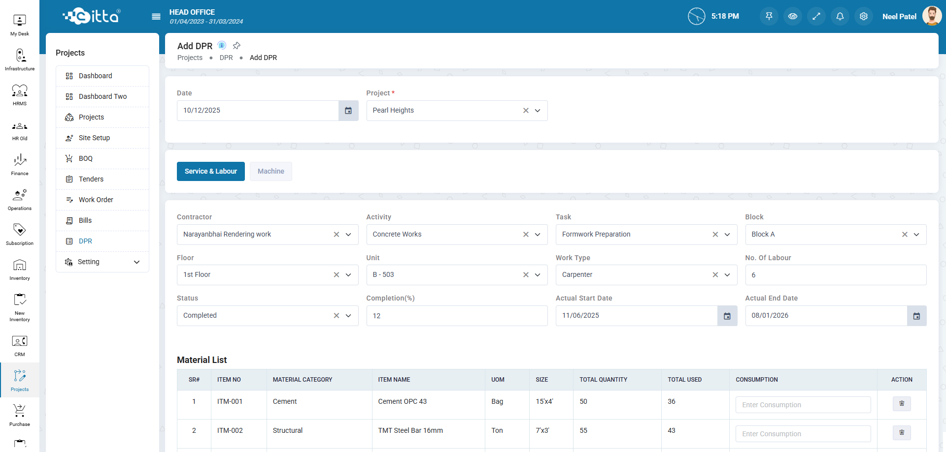Open settings gear in top bar
Screen dimensions: 946x452
(864, 16)
